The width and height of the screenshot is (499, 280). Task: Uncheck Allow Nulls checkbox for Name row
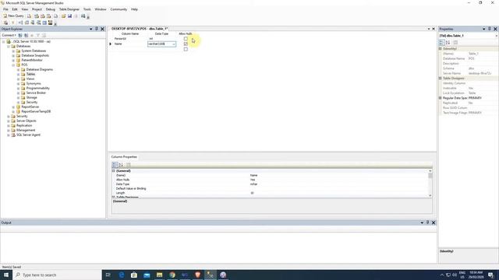(x=186, y=44)
